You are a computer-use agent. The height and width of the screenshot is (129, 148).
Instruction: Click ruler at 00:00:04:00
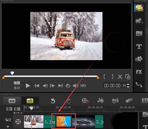coord(95,107)
